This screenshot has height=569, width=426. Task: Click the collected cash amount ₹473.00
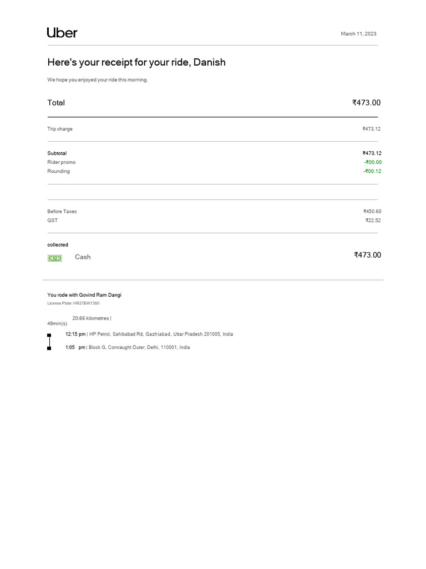click(367, 255)
